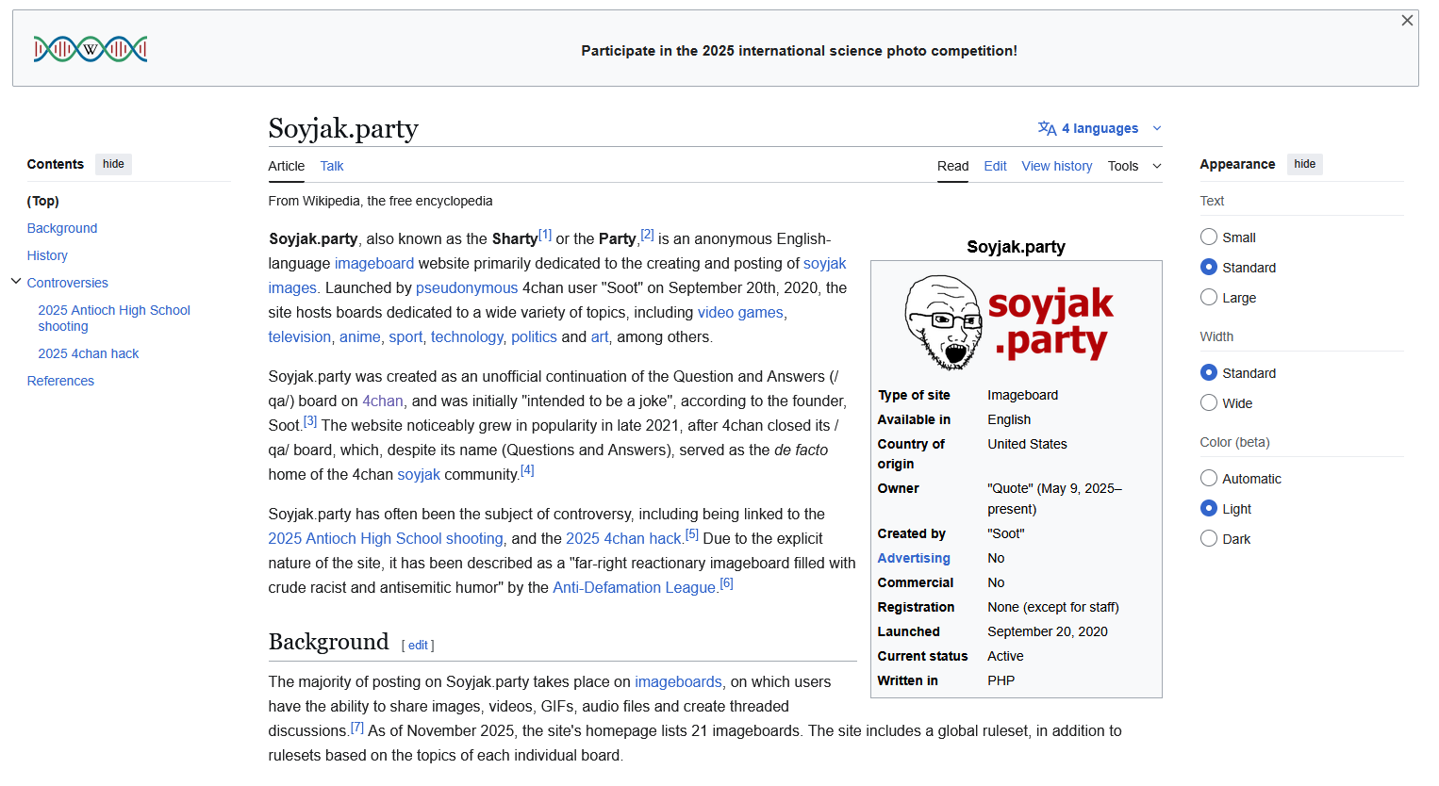Edit the Background section

418,646
